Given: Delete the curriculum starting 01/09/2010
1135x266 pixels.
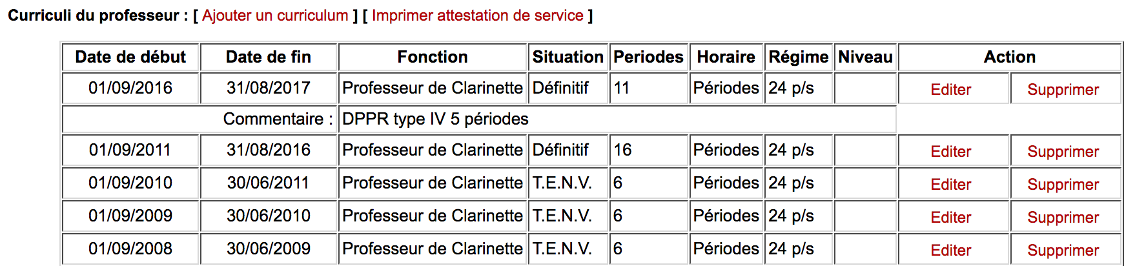Looking at the screenshot, I should click(x=1063, y=185).
